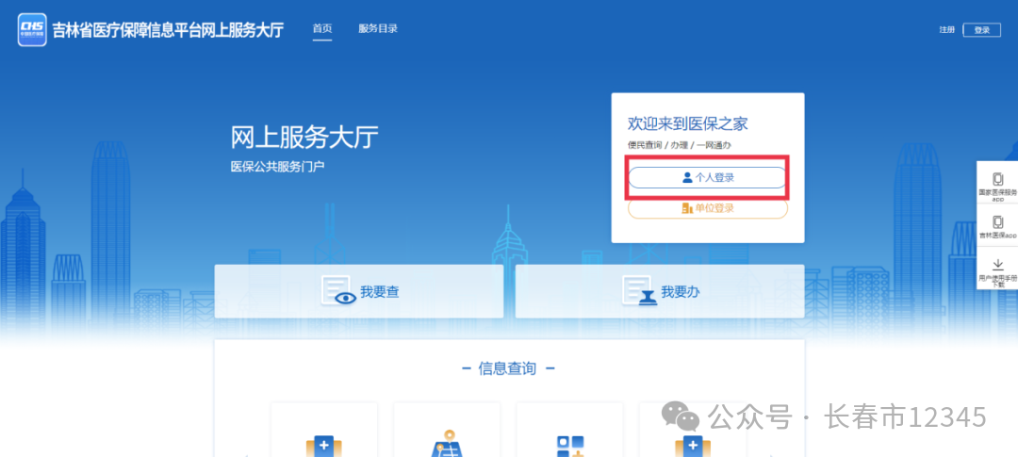
Task: Click the eye document icon in 我要查
Action: tap(337, 291)
